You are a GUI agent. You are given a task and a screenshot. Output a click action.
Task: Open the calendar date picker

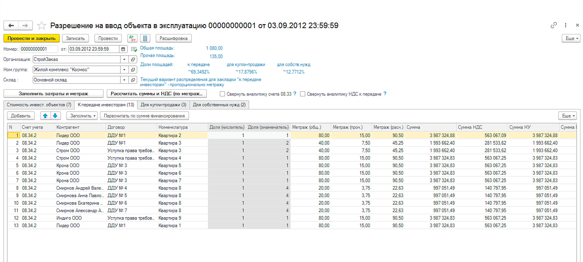(x=123, y=49)
